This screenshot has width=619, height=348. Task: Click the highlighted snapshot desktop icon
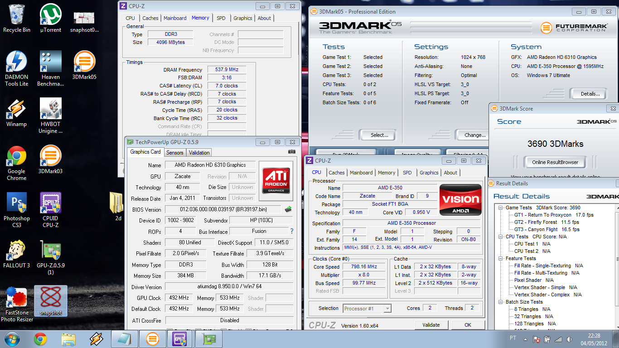pos(51,301)
